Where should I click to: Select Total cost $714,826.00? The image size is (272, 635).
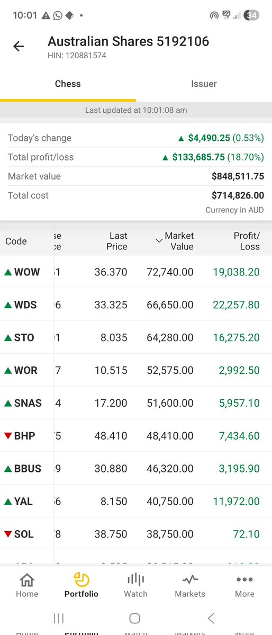point(238,195)
